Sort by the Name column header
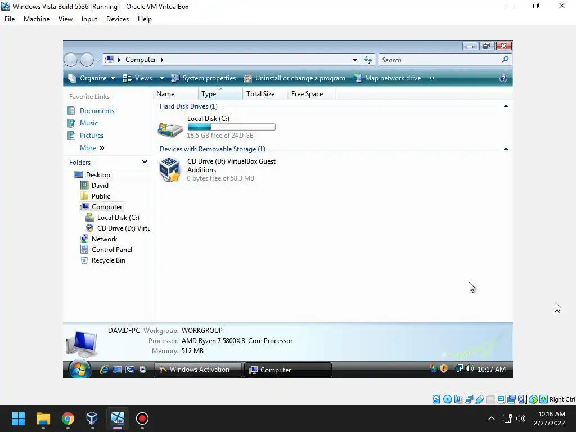Image resolution: width=576 pixels, height=432 pixels. [175, 94]
